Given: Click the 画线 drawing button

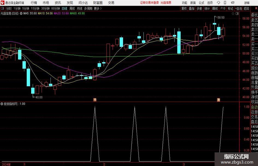Looking at the screenshot, I should tap(215, 8).
